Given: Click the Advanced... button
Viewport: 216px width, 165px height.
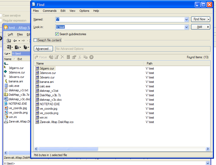Looking at the screenshot, I should pyautogui.click(x=43, y=49).
